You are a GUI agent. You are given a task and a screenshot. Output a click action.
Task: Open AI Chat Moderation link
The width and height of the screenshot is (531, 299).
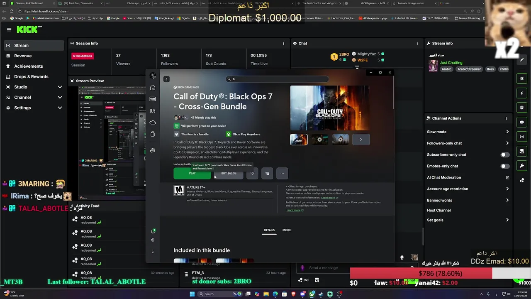pyautogui.click(x=468, y=177)
